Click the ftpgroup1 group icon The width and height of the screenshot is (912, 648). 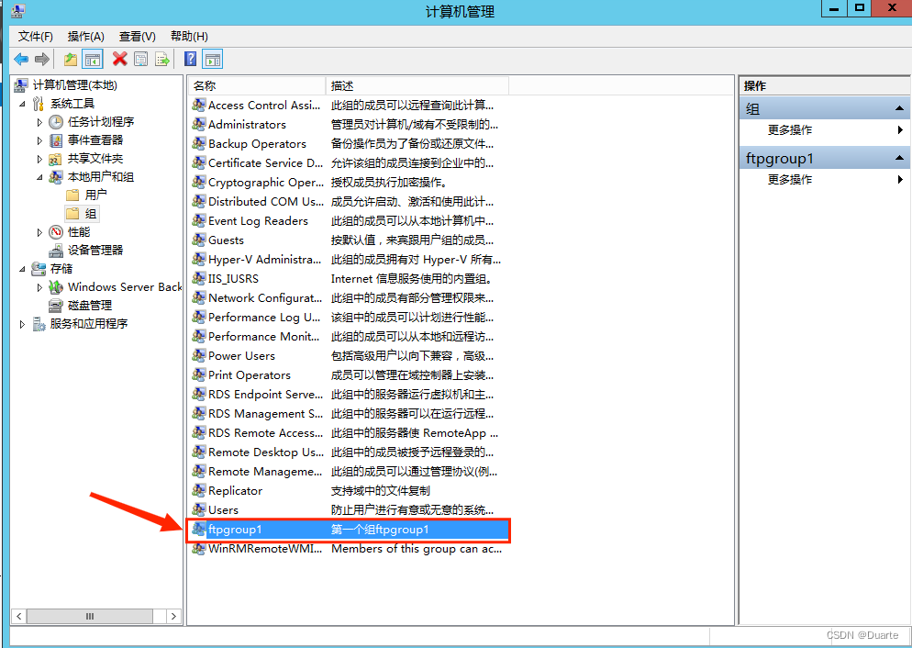(199, 529)
